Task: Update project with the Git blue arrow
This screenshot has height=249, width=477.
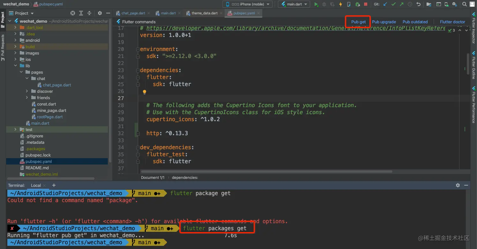Action: (x=385, y=4)
